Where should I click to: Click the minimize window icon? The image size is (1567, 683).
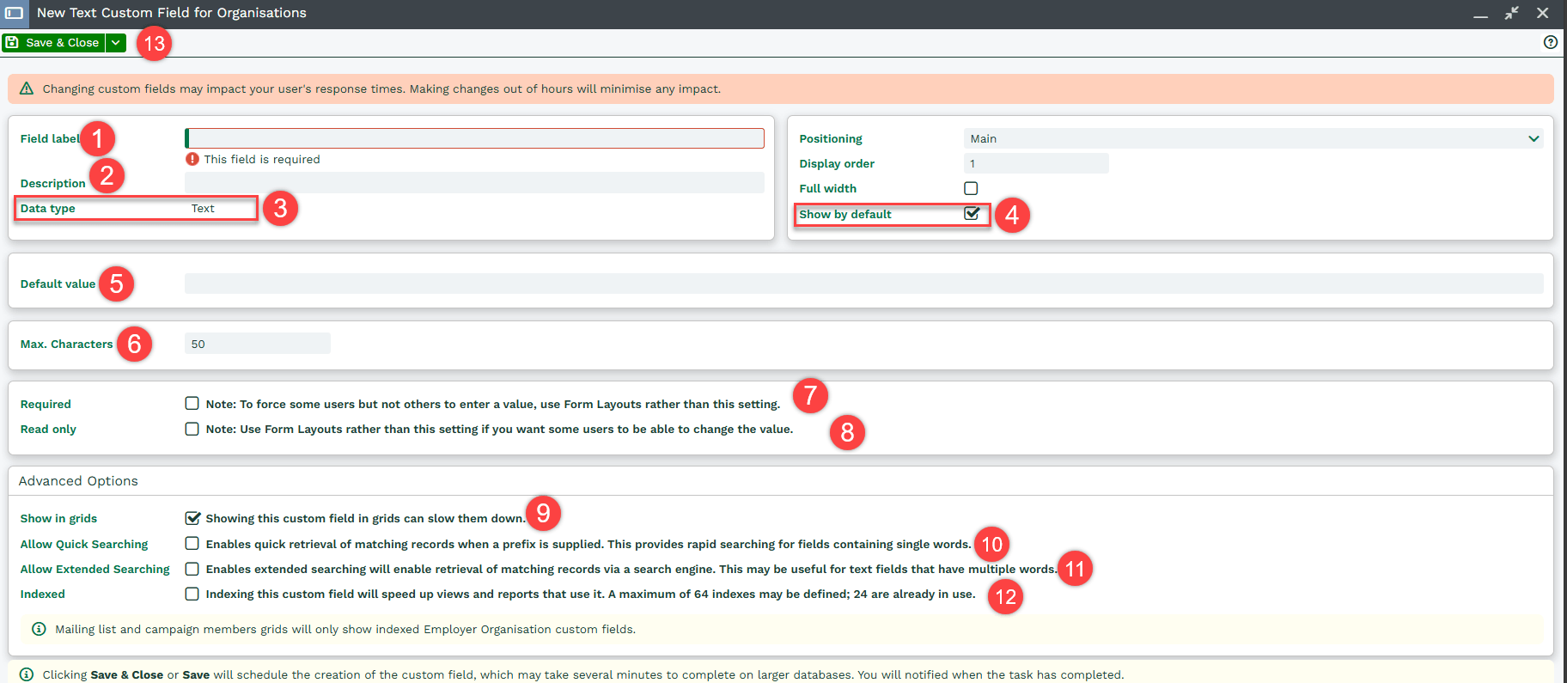[1480, 14]
